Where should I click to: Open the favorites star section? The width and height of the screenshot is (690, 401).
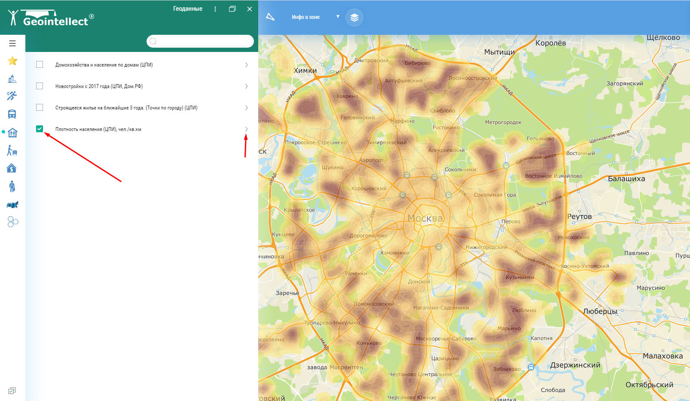[x=12, y=61]
